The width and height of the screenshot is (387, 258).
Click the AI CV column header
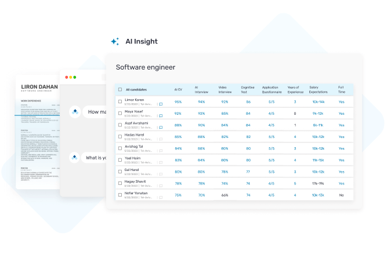[178, 89]
